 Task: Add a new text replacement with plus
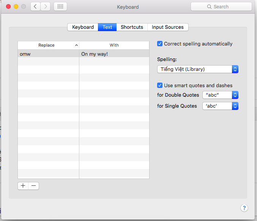(23, 186)
